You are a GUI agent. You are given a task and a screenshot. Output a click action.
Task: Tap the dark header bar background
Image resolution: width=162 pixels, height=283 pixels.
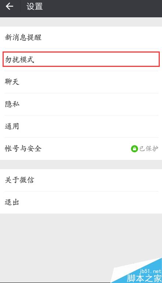(101, 8)
